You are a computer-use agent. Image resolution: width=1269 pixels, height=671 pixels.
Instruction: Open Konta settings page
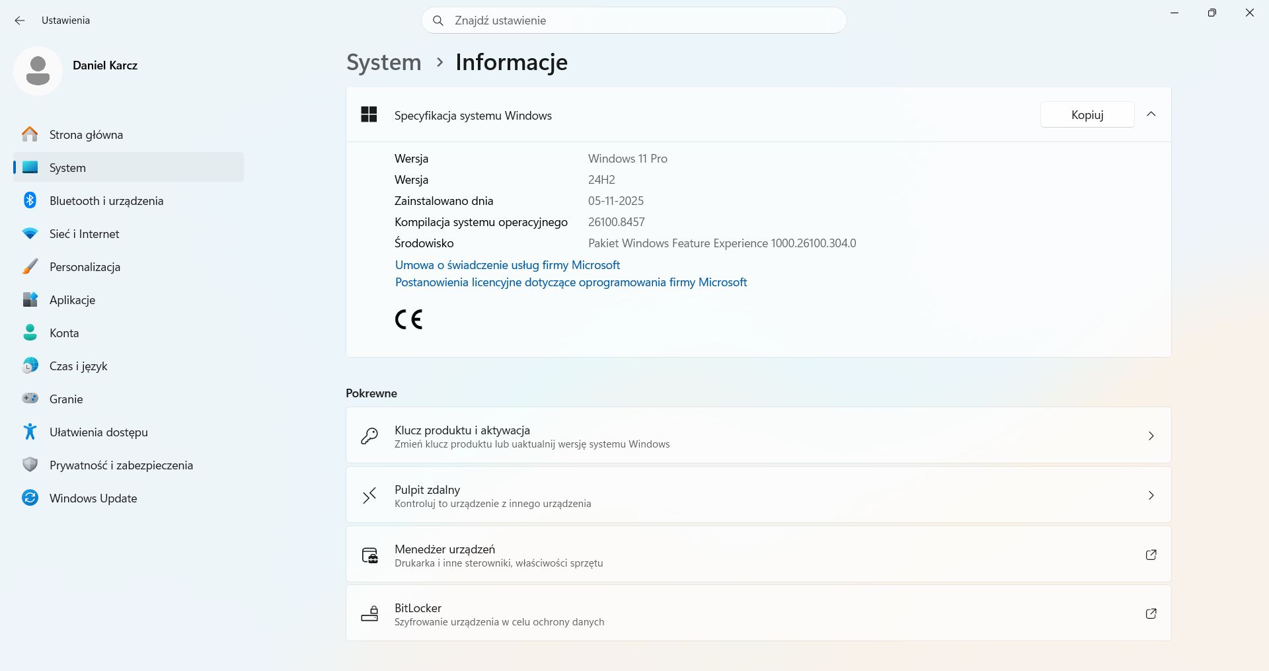128,333
